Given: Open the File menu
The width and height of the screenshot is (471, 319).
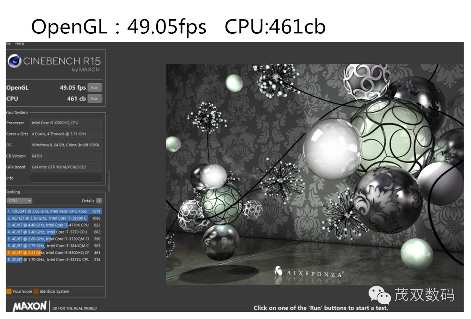Looking at the screenshot, I should click(x=8, y=44).
